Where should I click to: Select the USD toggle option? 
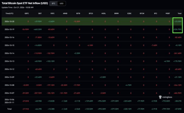[x=61, y=4]
